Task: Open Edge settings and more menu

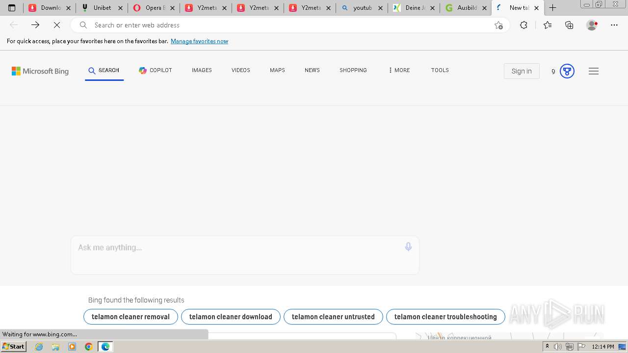Action: click(614, 25)
